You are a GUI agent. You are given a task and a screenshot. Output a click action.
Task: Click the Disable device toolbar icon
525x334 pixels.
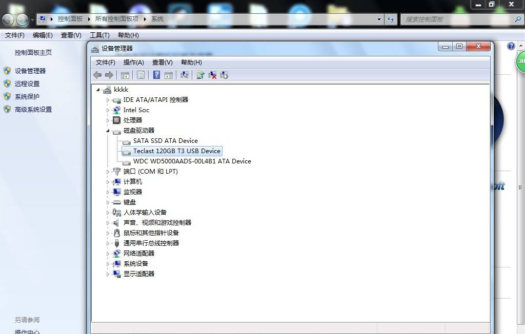[224, 75]
